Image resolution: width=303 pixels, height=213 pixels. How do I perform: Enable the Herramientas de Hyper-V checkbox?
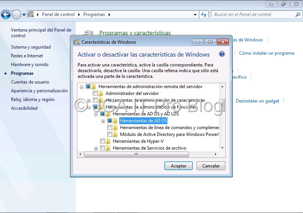tap(102, 141)
